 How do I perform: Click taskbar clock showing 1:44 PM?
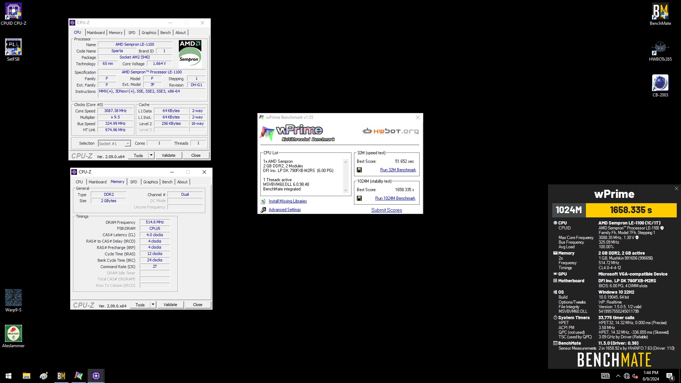[650, 376]
